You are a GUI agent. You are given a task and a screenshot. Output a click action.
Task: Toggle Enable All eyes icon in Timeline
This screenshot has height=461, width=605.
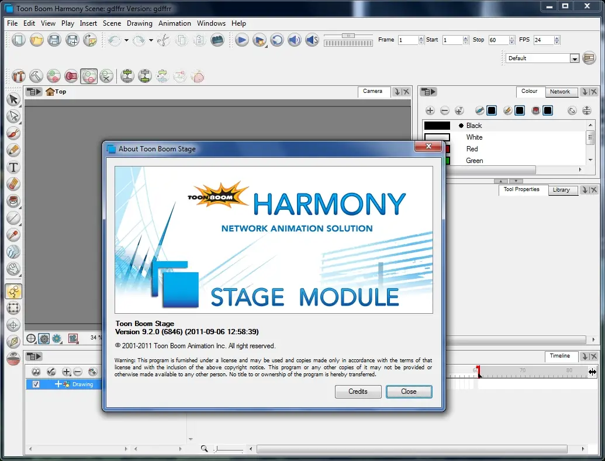36,372
